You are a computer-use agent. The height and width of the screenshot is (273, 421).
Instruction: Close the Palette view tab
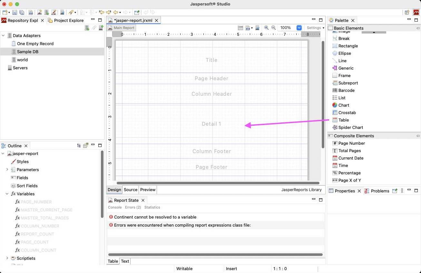coord(353,20)
